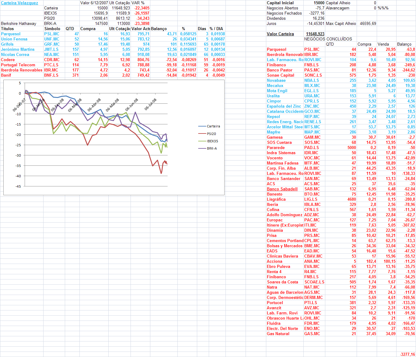Select the Carteira series in chart legend
Viewport: 416px width, 357px height.
pyautogui.click(x=209, y=126)
